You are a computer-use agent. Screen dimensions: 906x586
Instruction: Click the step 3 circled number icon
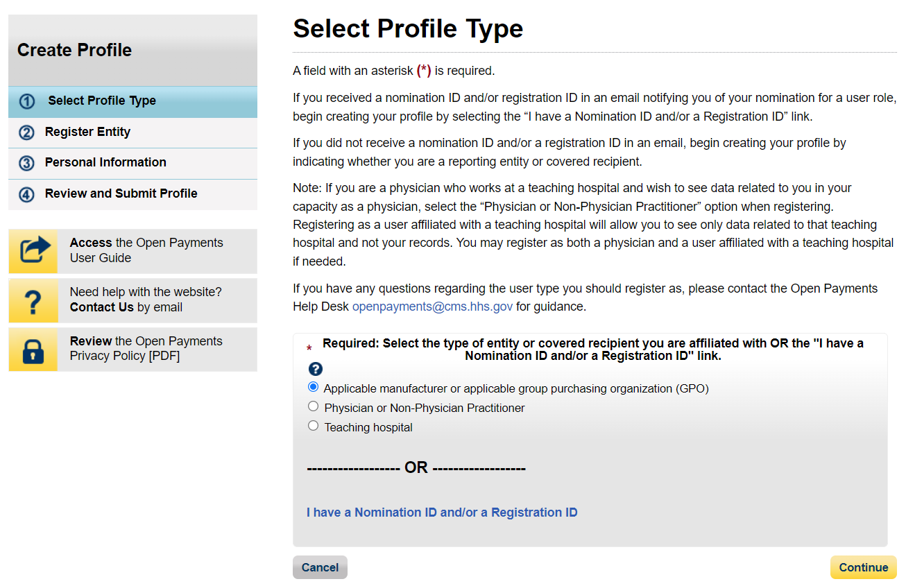coord(26,163)
